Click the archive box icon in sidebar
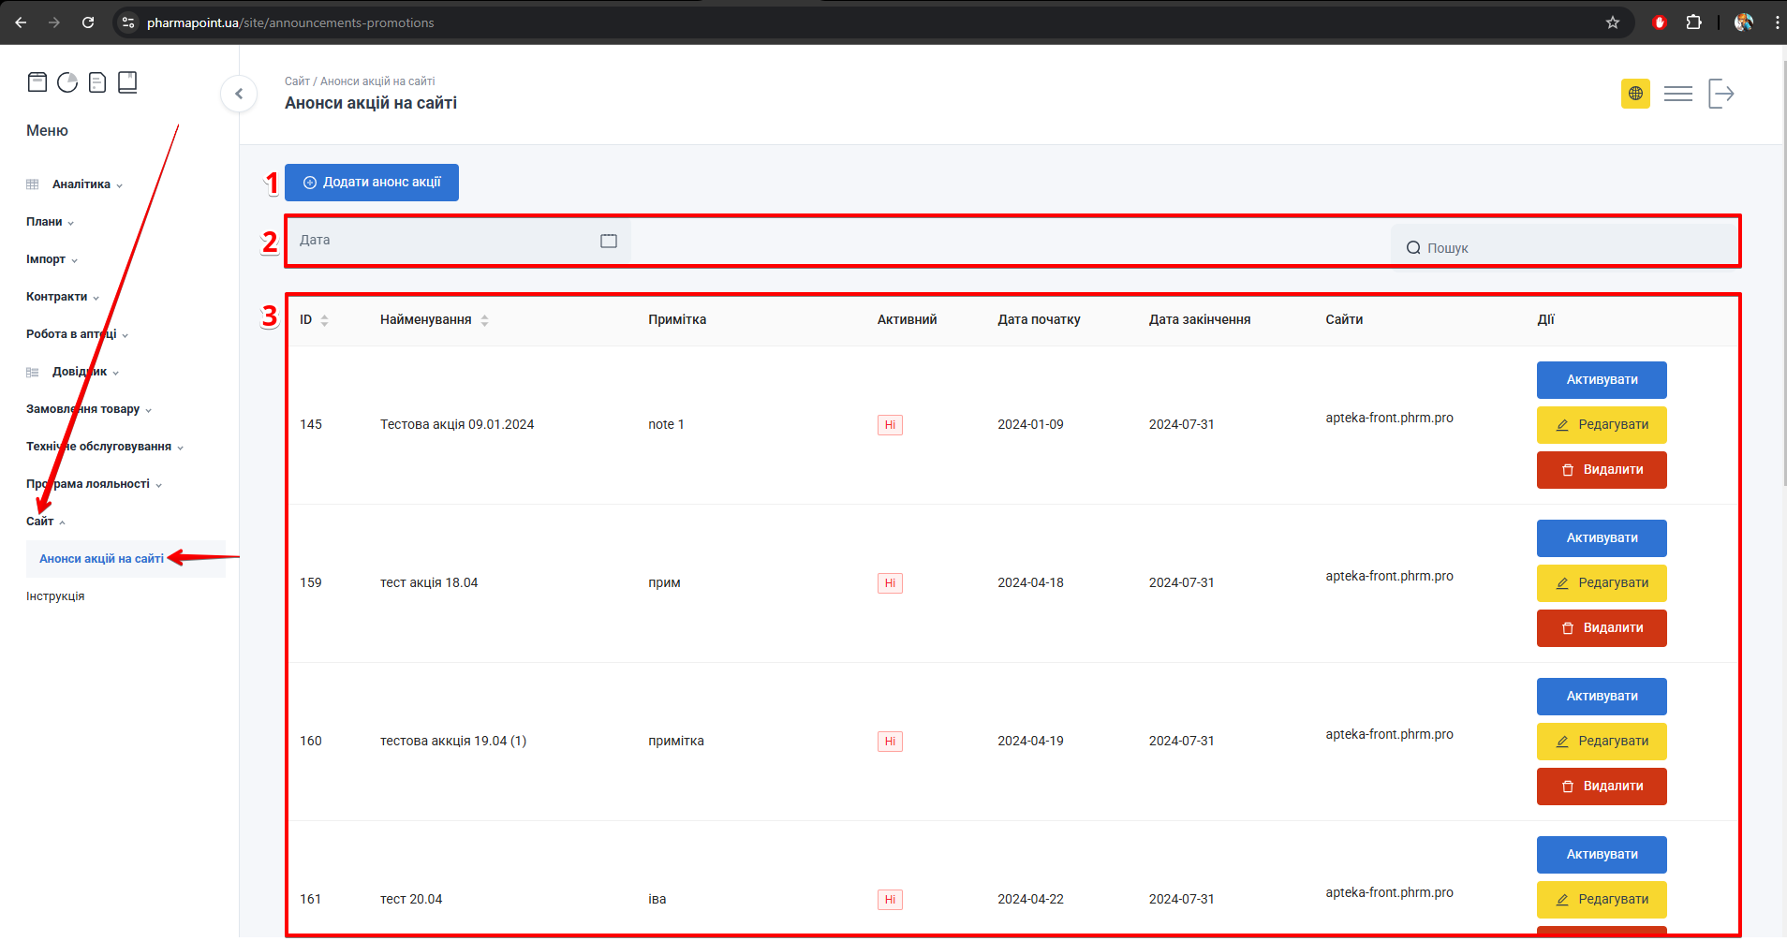1787x941 pixels. [37, 82]
